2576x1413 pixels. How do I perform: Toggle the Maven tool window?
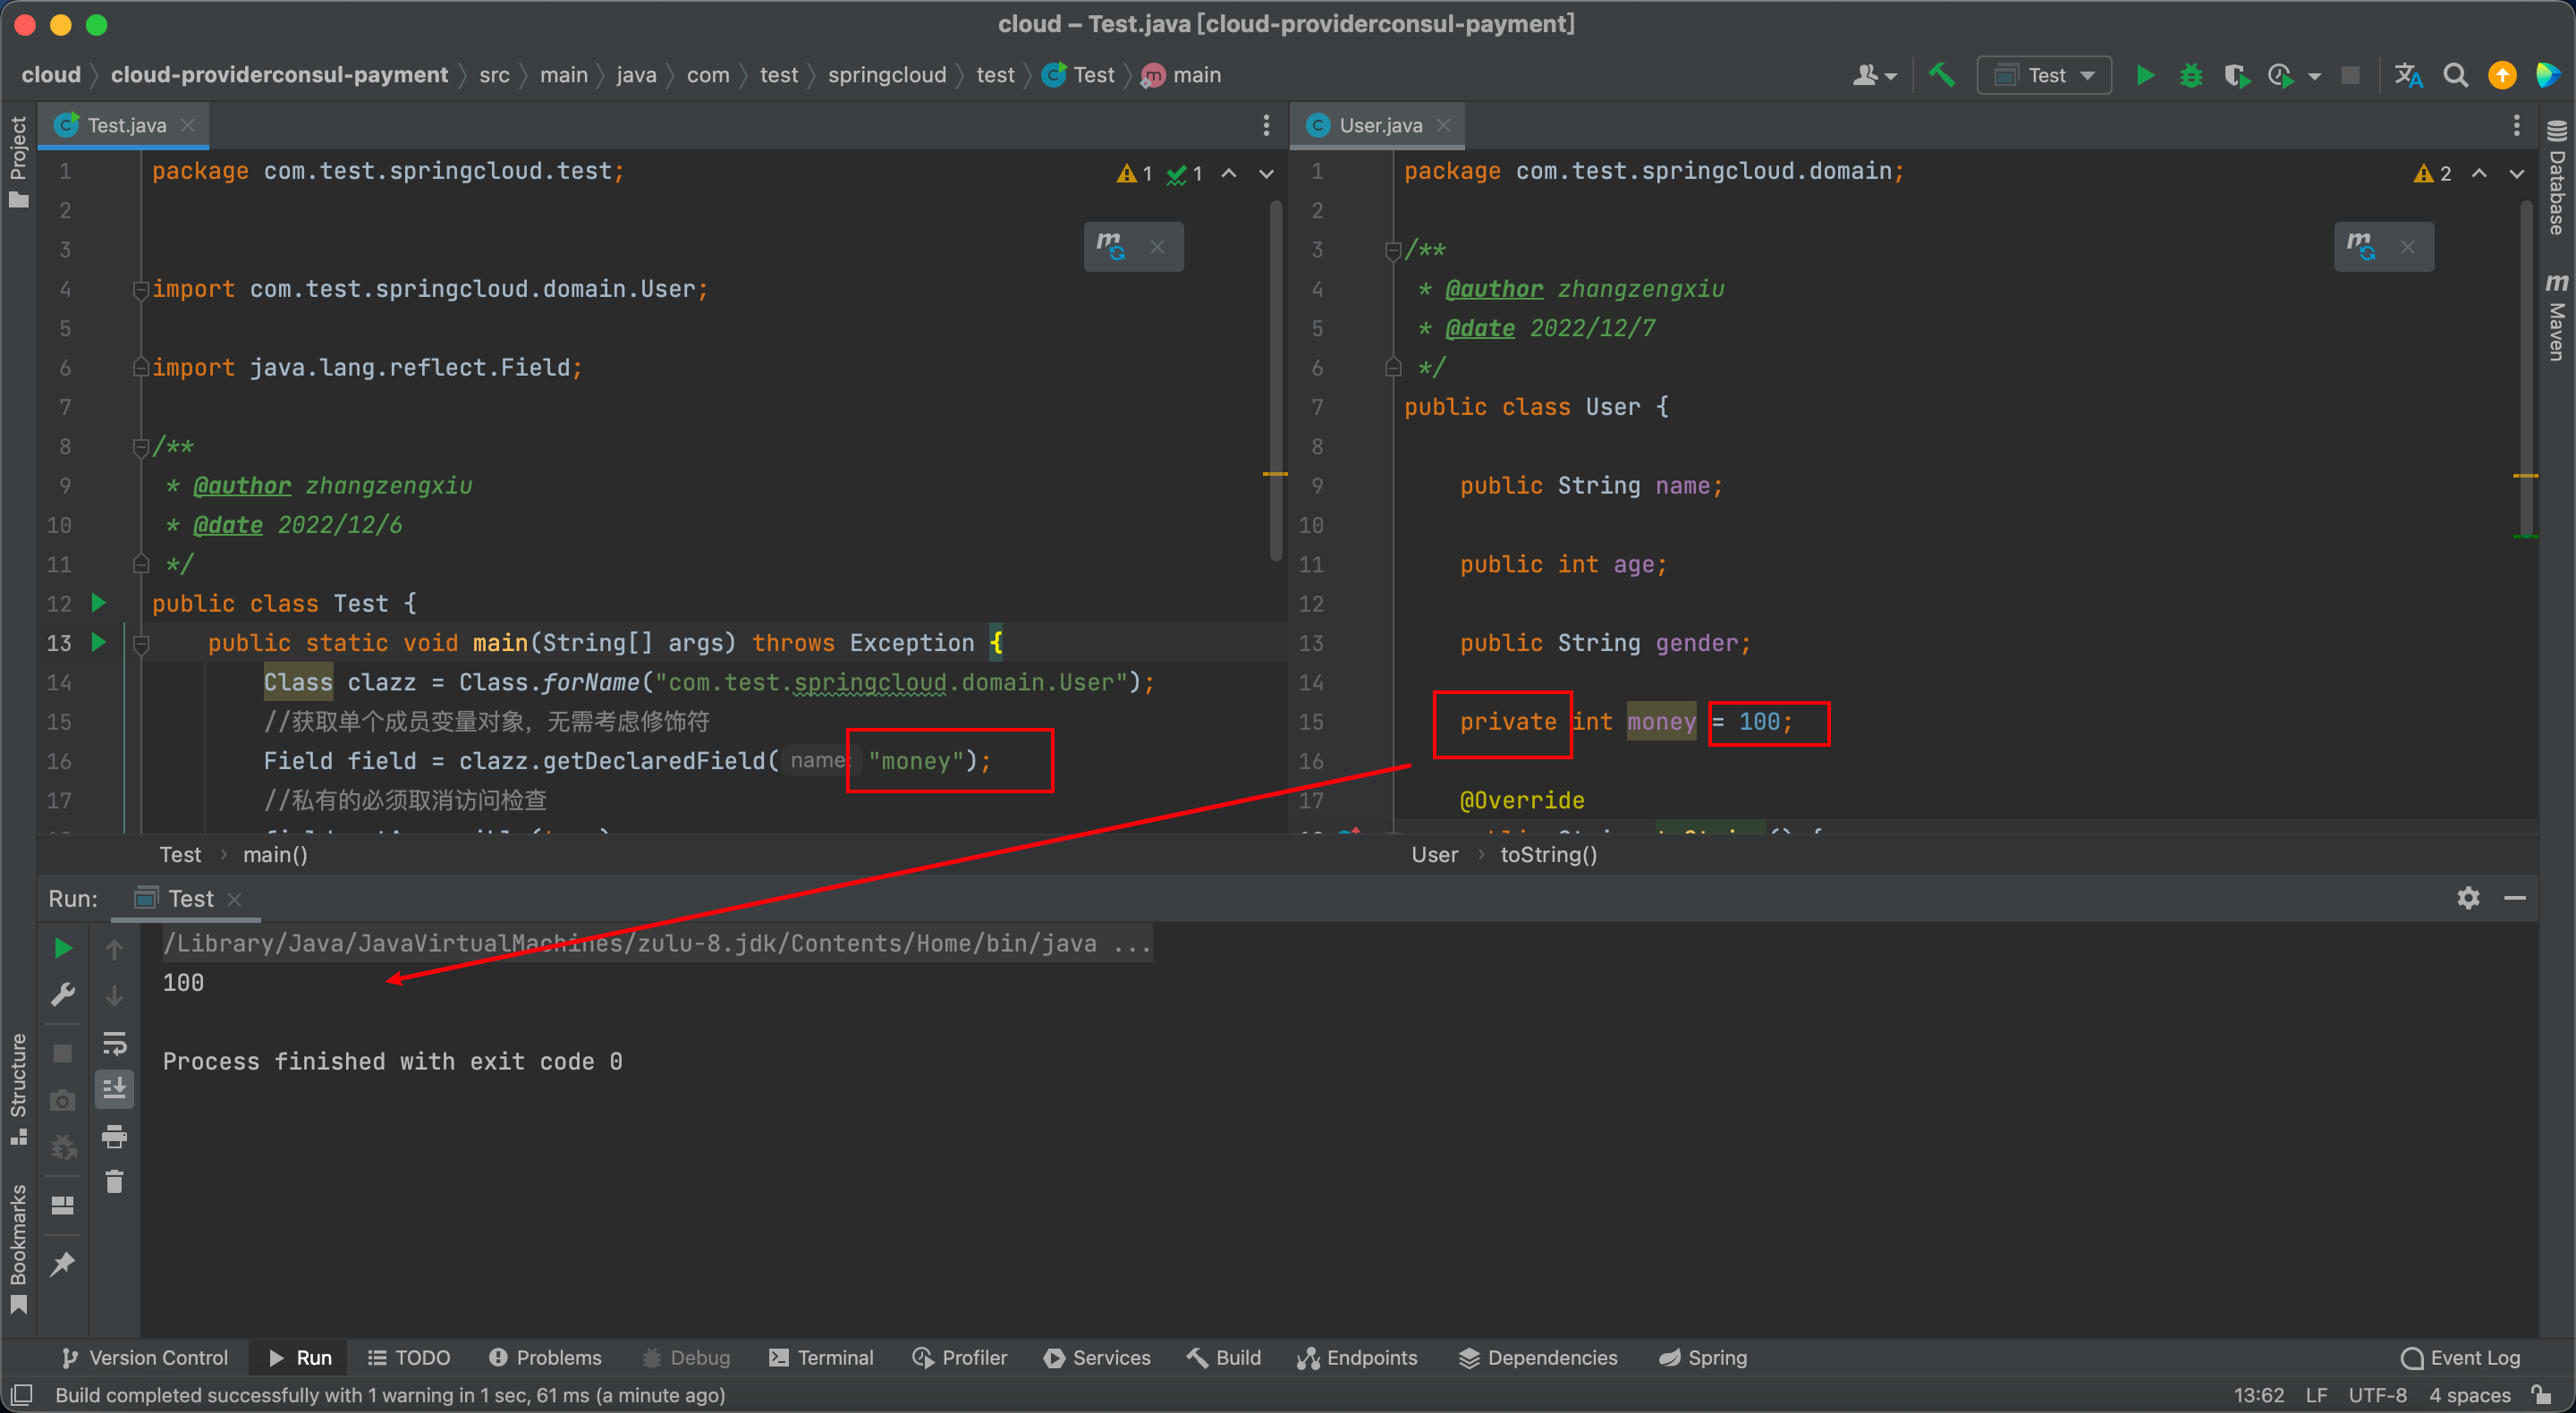point(2556,316)
